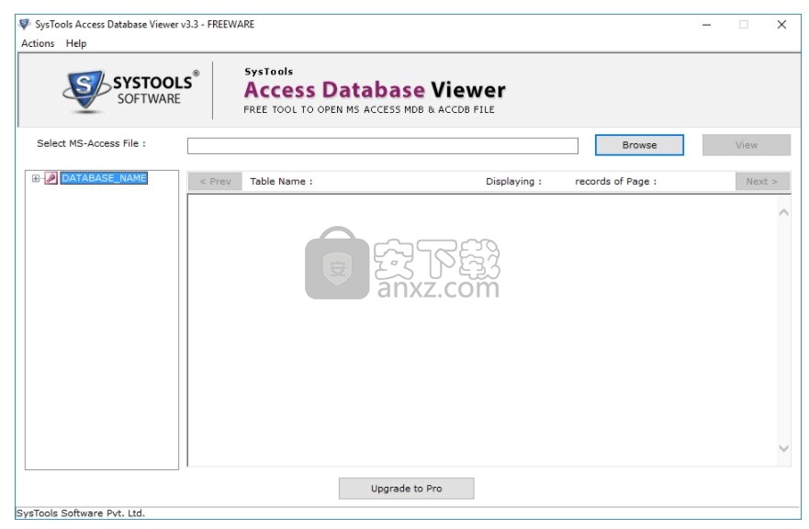Close the Access Database Viewer window
This screenshot has height=529, width=809.
781,24
